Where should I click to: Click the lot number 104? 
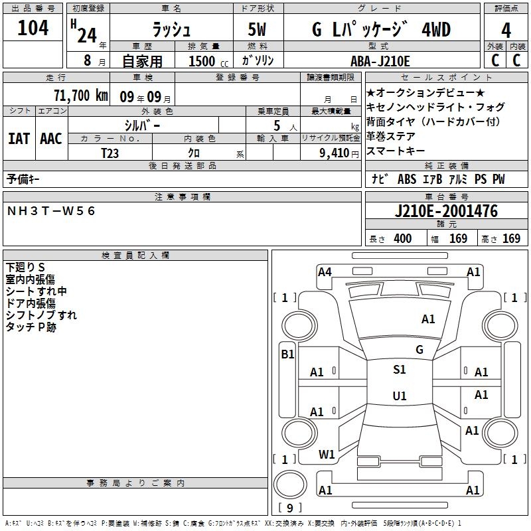tap(33, 30)
